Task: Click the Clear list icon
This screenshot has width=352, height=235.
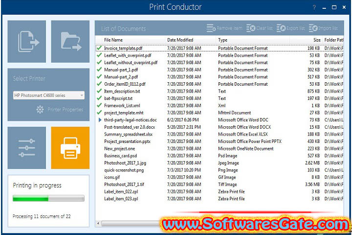Action: (251, 28)
